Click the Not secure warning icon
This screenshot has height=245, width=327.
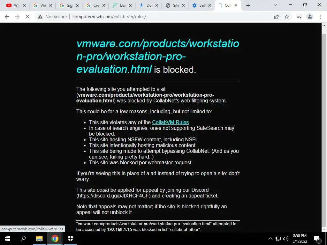[40, 17]
